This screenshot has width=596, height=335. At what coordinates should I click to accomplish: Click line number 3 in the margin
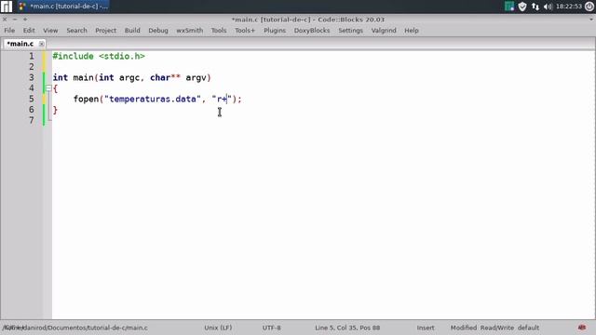32,77
